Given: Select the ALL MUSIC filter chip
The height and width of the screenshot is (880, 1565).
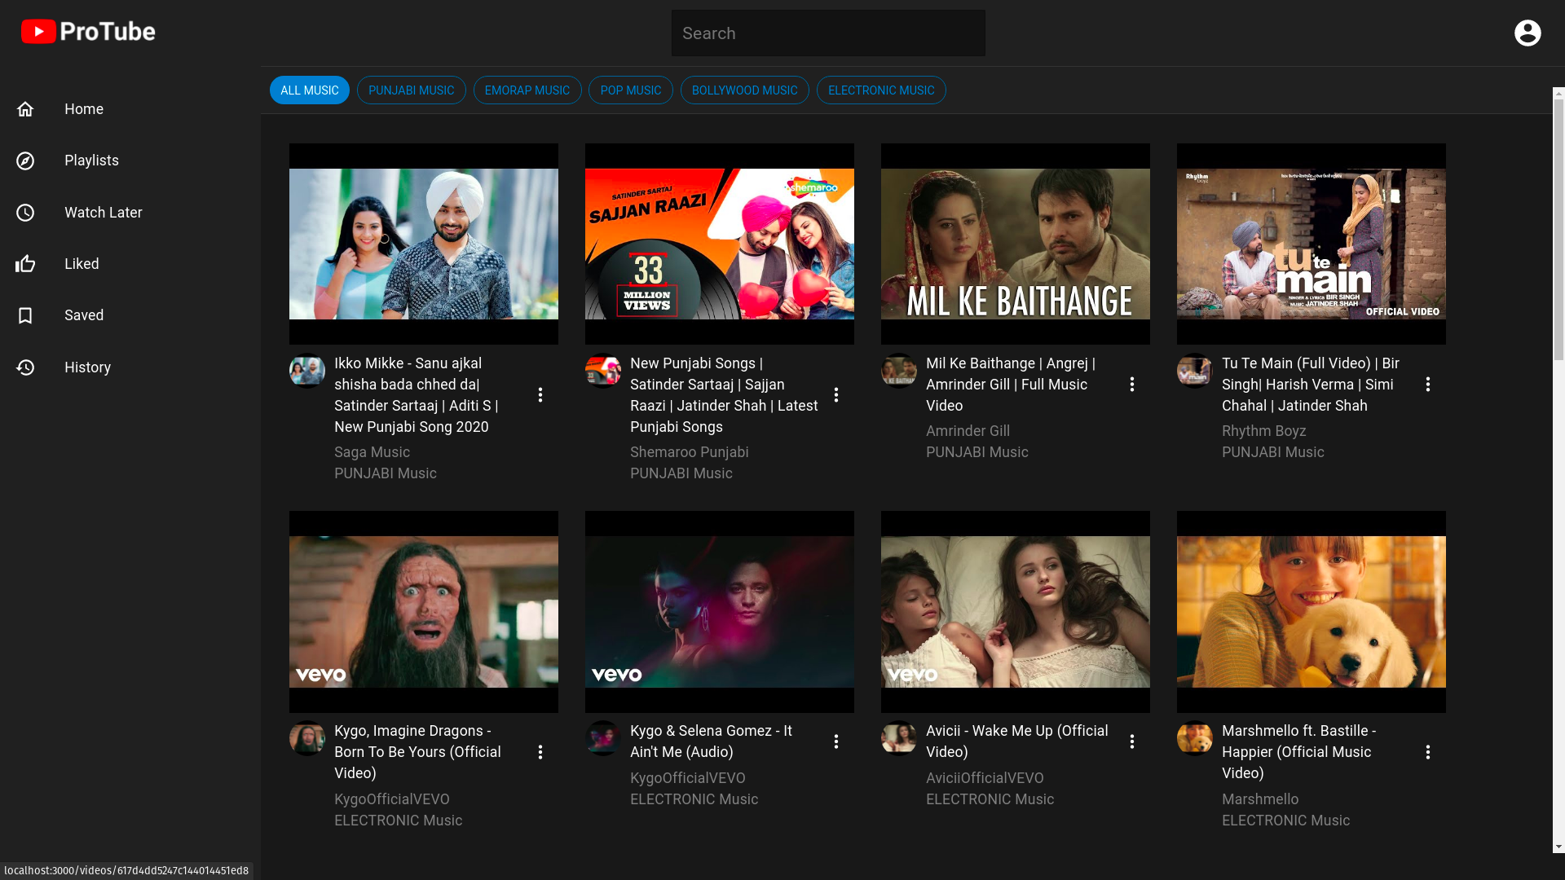Looking at the screenshot, I should click(x=310, y=90).
